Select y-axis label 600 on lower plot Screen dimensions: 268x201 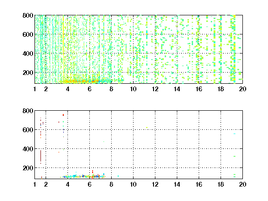[28, 130]
